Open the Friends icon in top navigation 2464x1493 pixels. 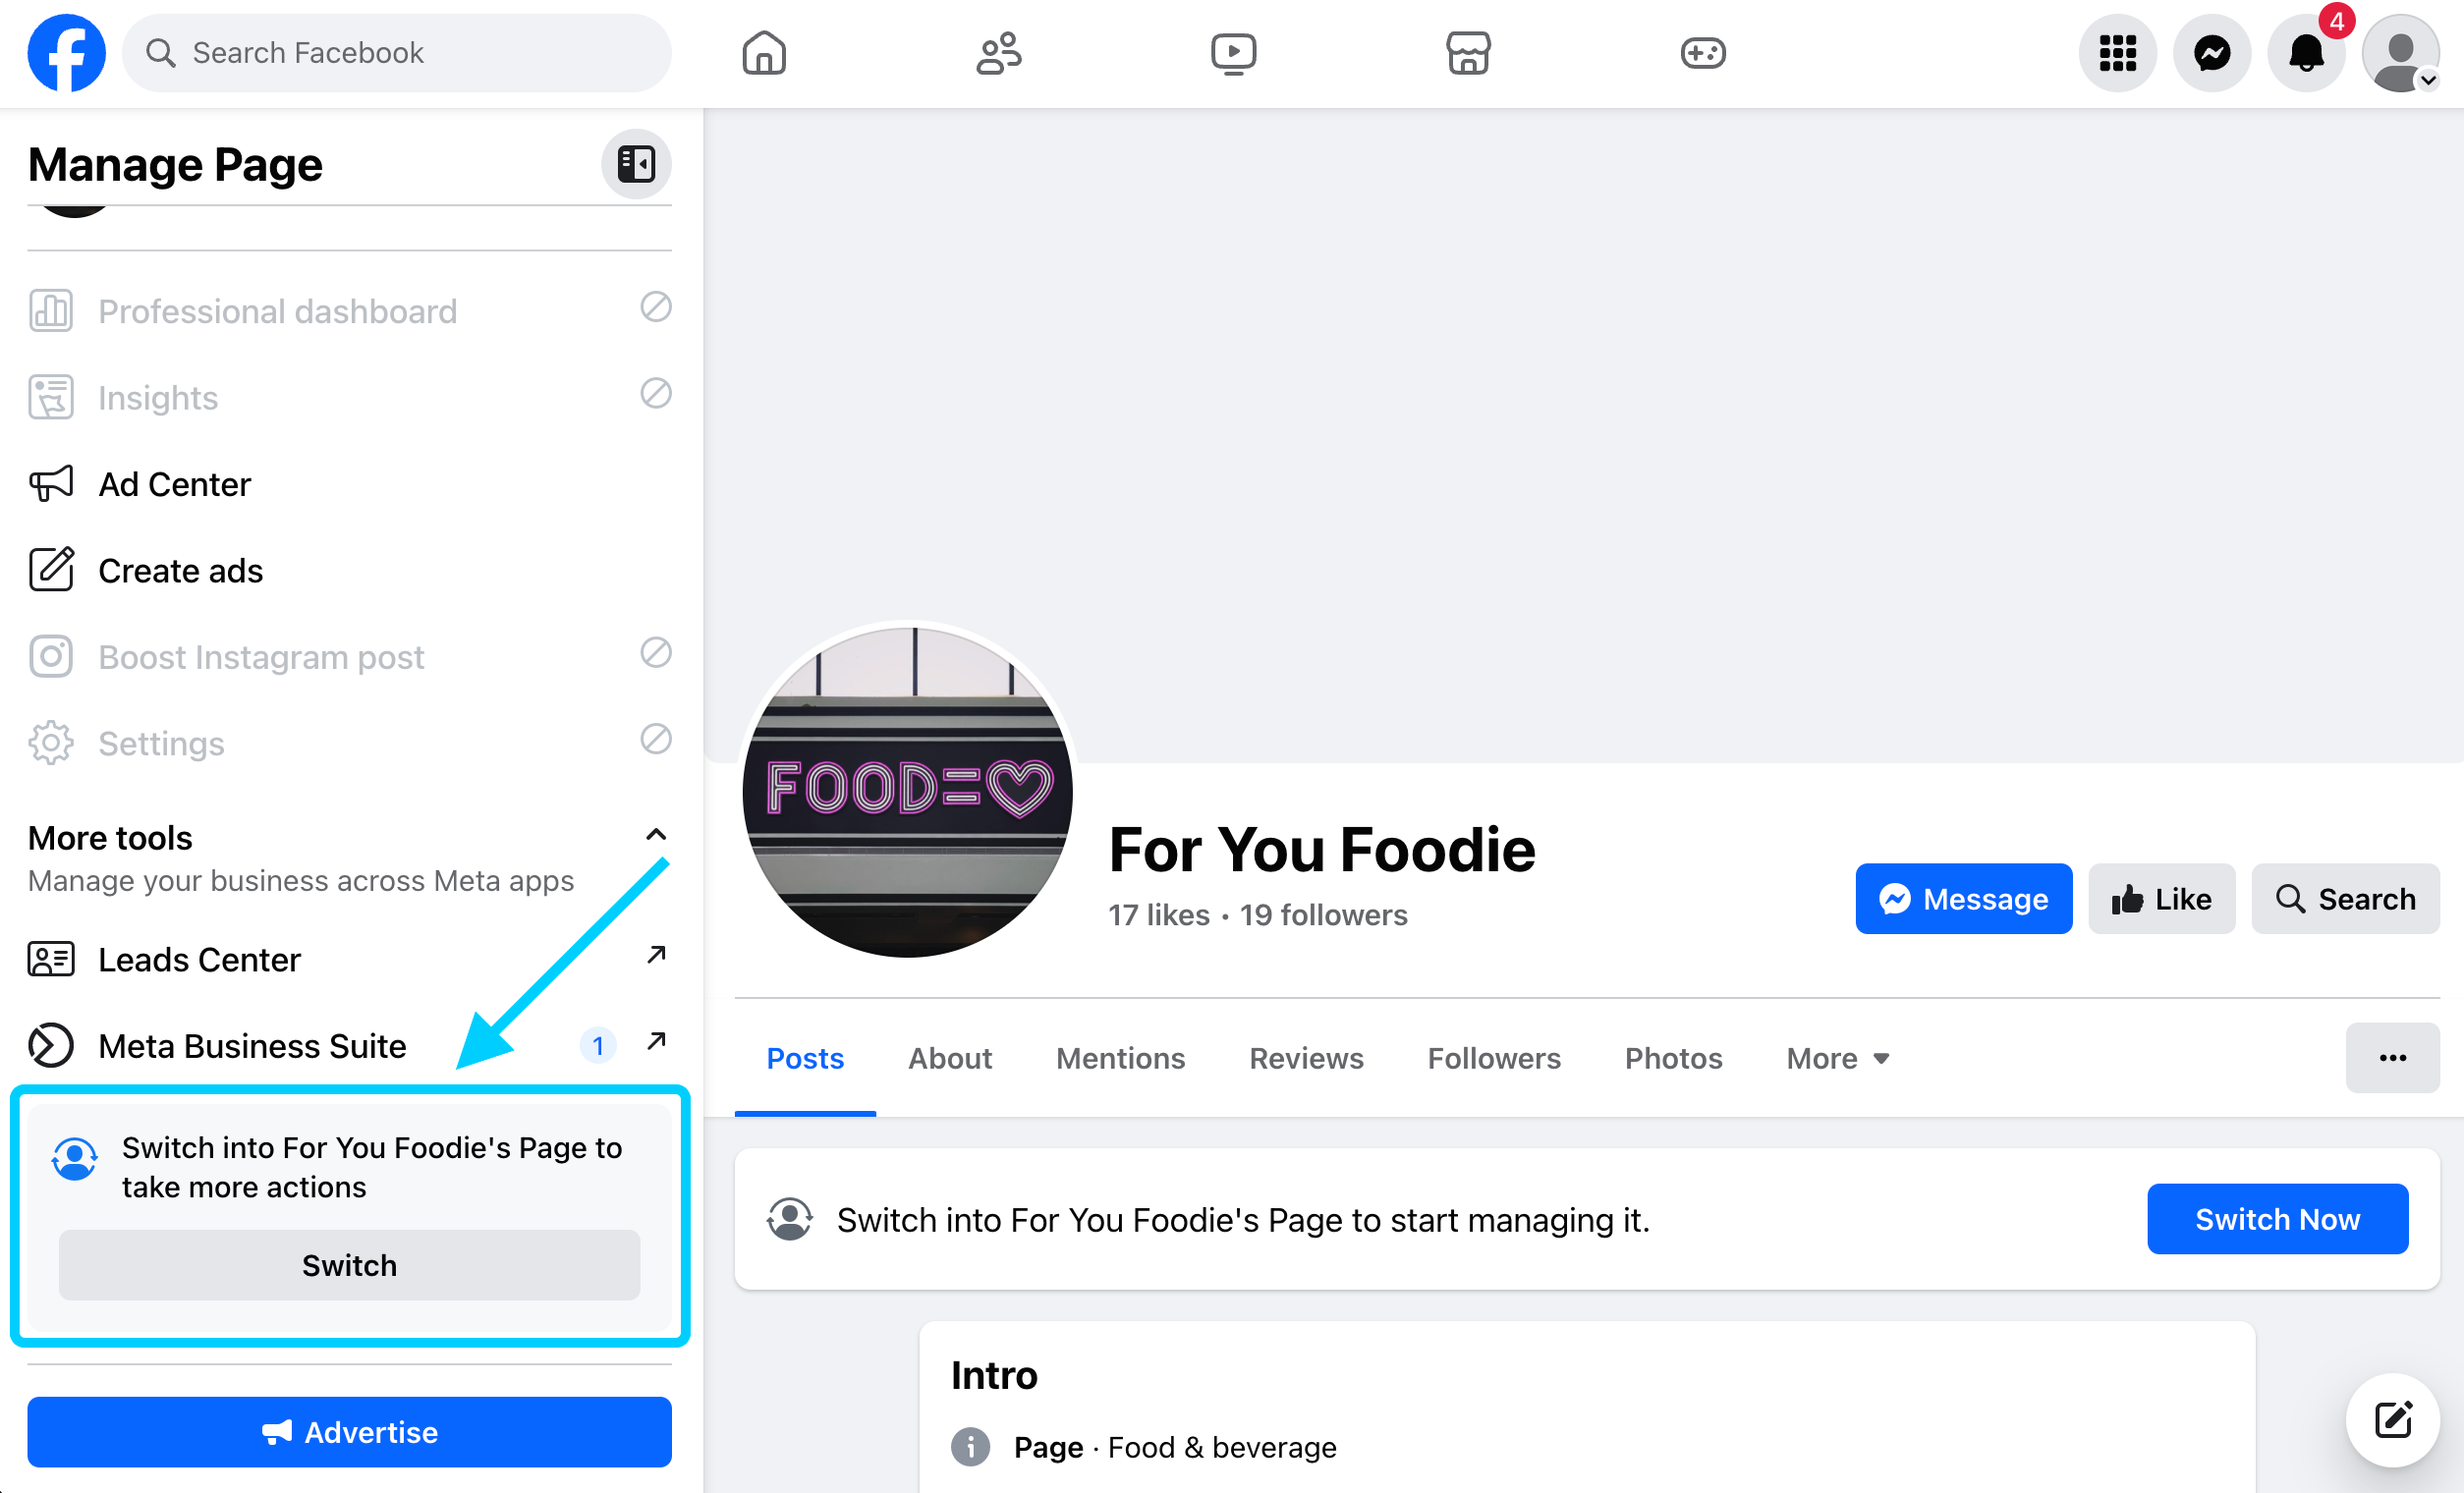(x=998, y=53)
